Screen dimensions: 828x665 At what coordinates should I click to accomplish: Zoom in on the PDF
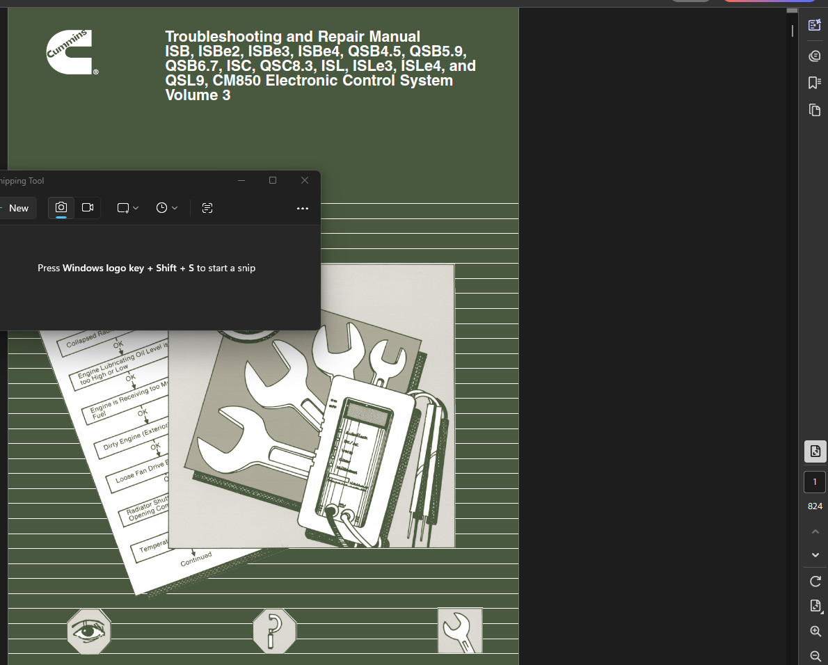[815, 631]
